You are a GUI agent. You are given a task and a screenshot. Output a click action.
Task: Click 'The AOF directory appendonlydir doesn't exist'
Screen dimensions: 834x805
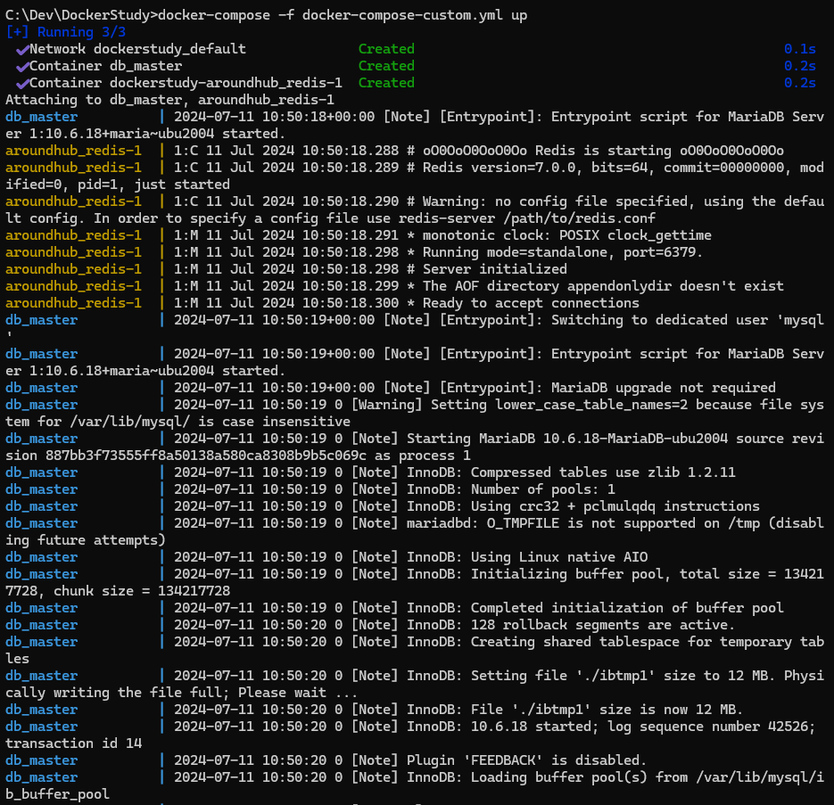(603, 286)
